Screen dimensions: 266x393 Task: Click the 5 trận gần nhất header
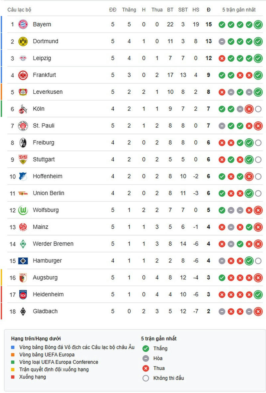[239, 10]
